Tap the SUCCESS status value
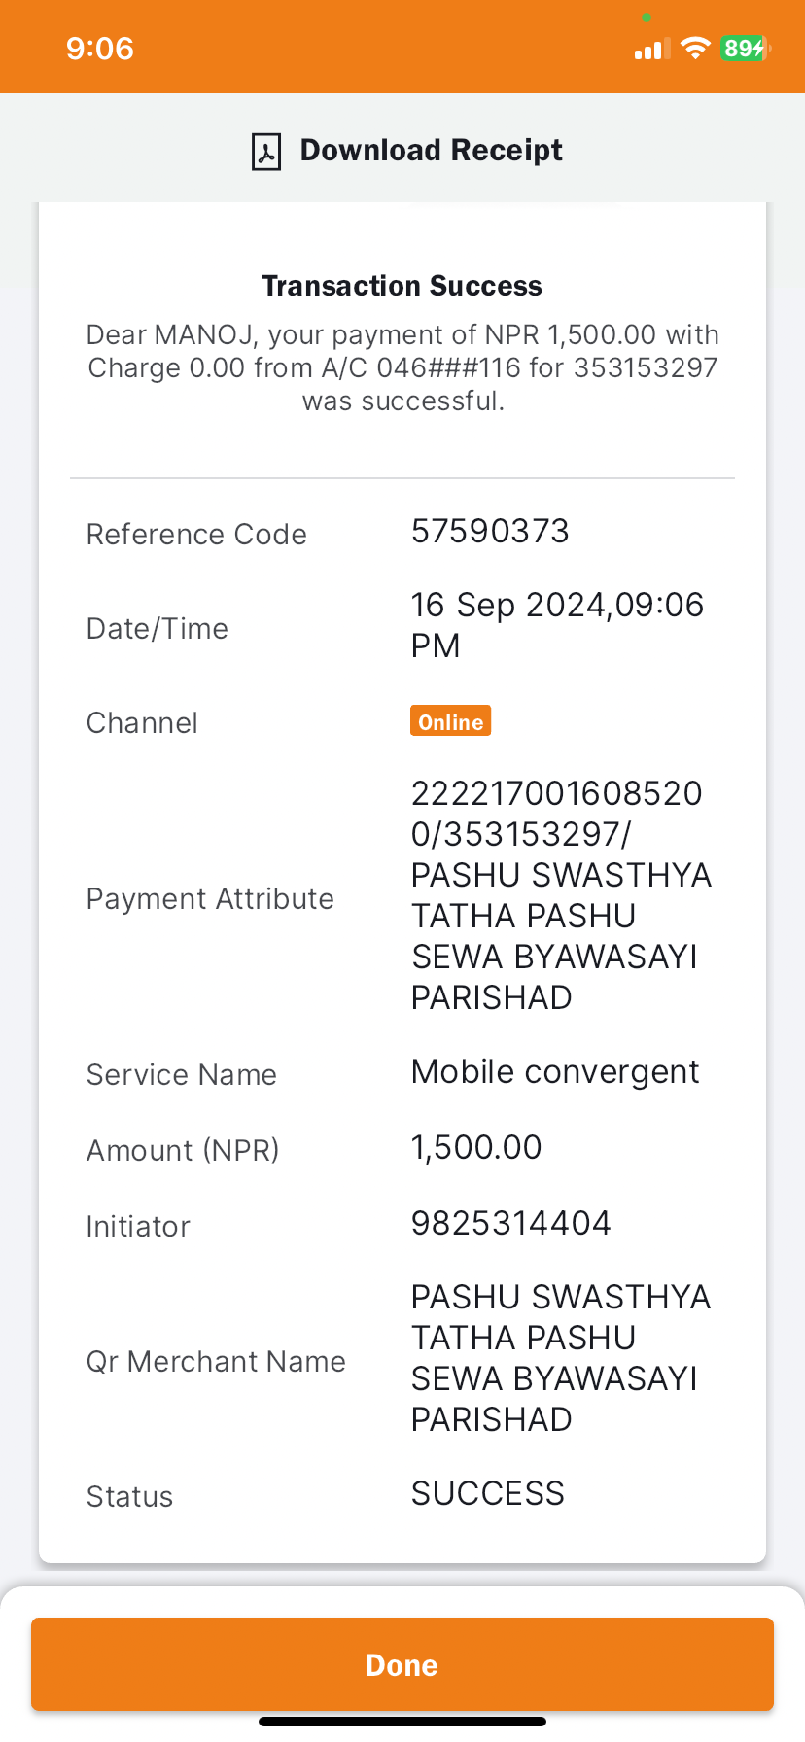Screen dimensions: 805x1742 tap(488, 1493)
